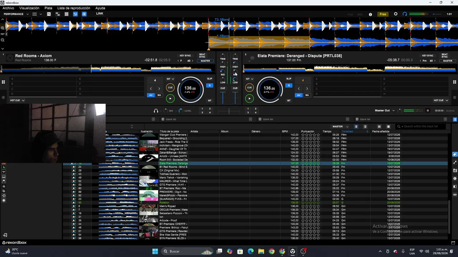Open rekordbox settings gear

click(395, 14)
